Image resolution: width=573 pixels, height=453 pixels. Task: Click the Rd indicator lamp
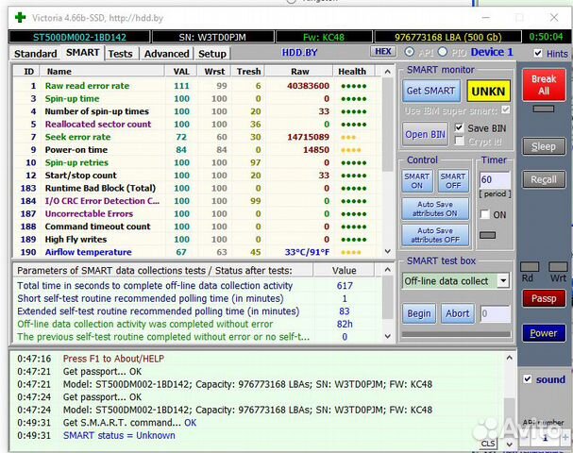(x=530, y=267)
